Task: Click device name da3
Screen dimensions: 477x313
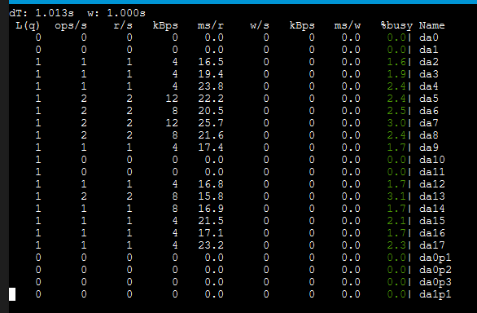Action: click(x=429, y=74)
